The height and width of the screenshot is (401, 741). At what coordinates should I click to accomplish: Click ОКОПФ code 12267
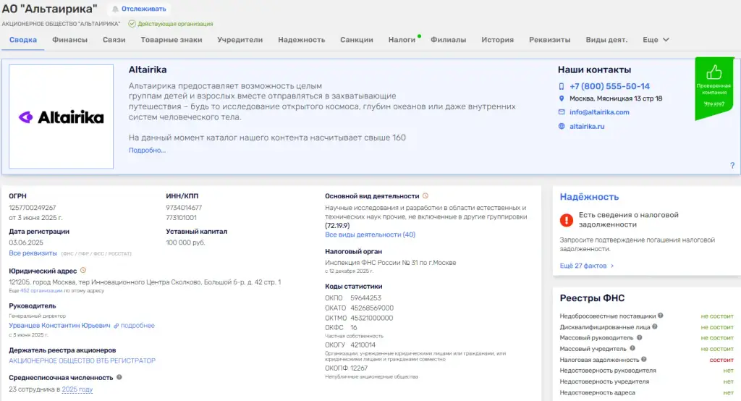pyautogui.click(x=359, y=368)
